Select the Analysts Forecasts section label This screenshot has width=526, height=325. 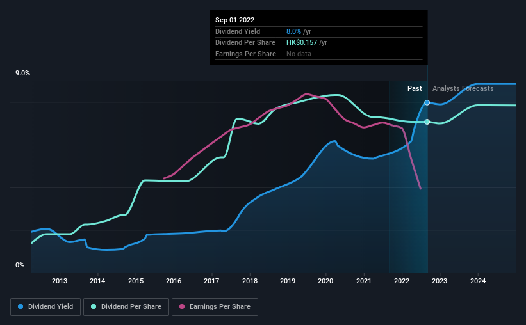463,88
